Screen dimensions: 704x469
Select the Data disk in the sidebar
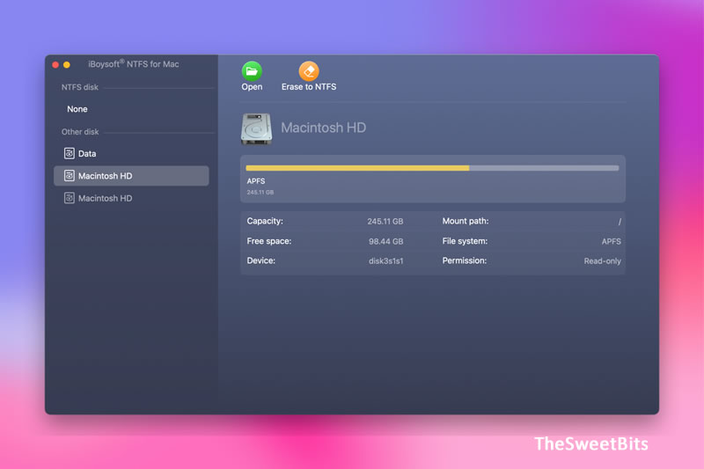pos(131,153)
